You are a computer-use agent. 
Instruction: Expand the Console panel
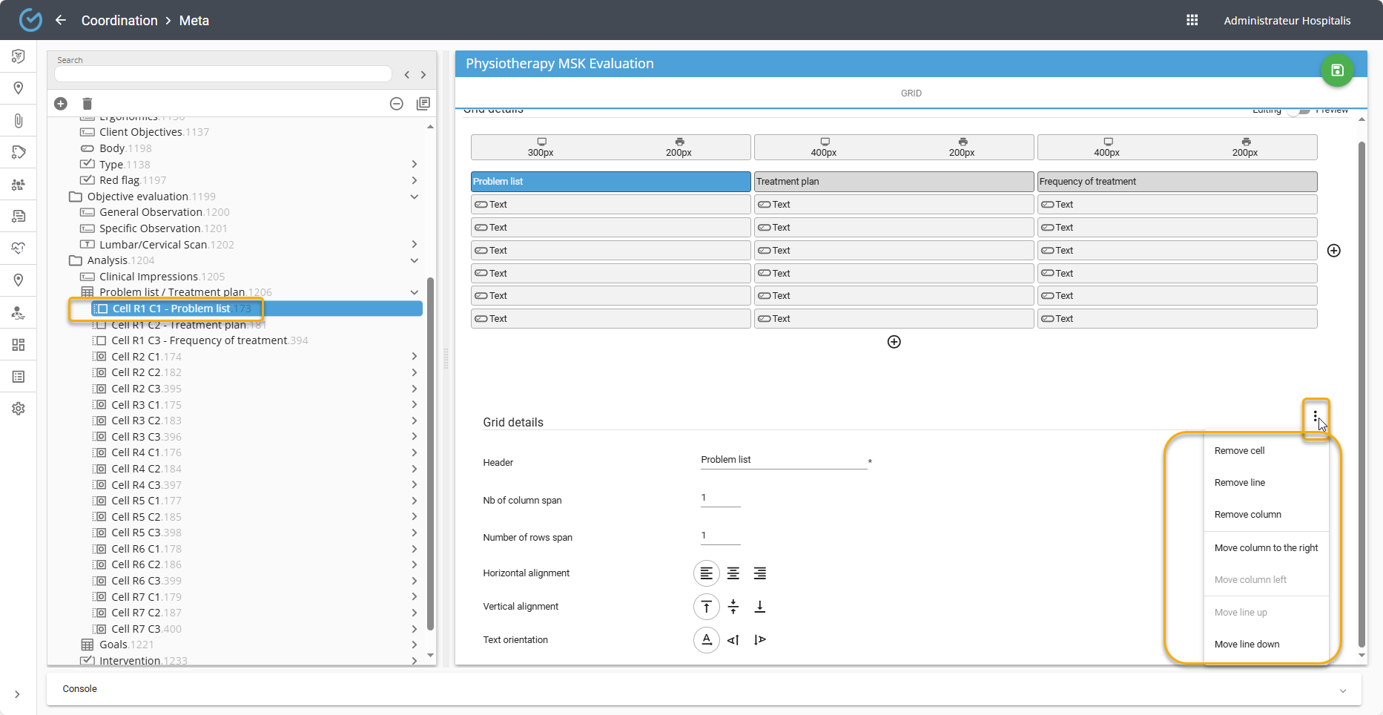tap(1342, 690)
